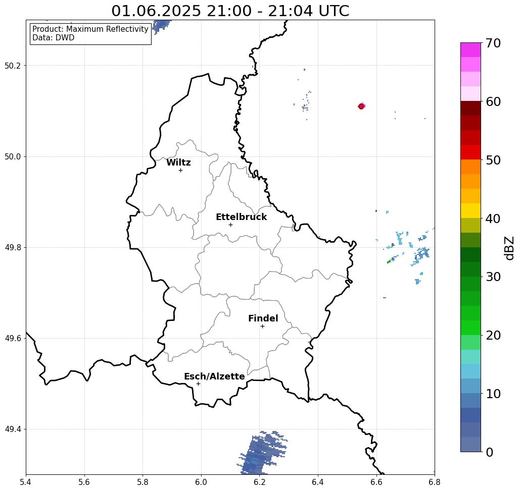Screen dimensions: 520x491
Task: Click the longitude tick label 5.6
Action: tap(84, 482)
